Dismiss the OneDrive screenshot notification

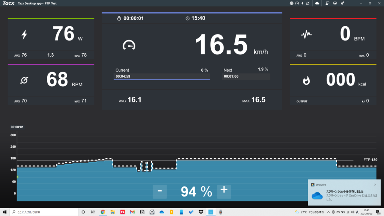[x=375, y=184]
